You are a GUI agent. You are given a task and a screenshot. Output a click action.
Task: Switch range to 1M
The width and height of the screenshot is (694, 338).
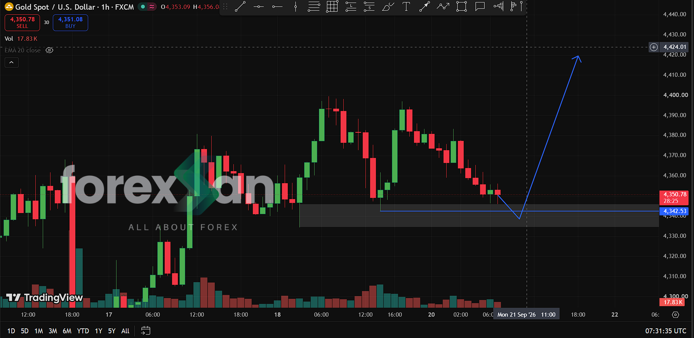pos(38,331)
